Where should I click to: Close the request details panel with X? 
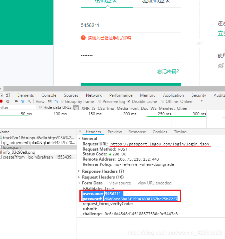point(80,132)
